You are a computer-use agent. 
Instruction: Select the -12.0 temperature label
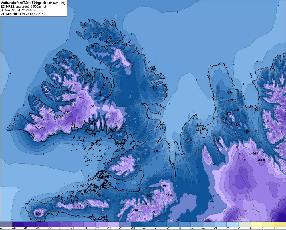coord(216,141)
